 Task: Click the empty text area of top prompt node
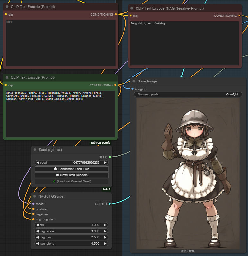point(61,43)
